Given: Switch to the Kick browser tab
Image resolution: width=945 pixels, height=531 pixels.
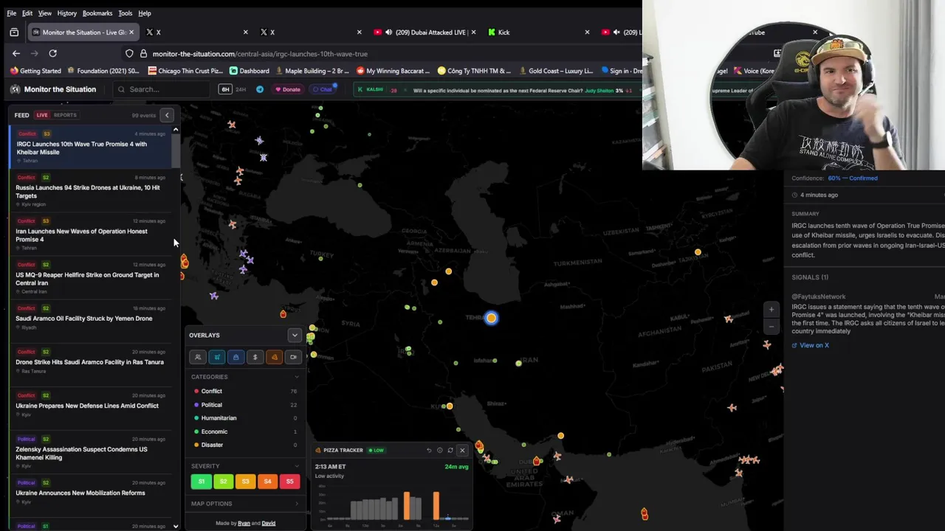Looking at the screenshot, I should click(x=538, y=32).
